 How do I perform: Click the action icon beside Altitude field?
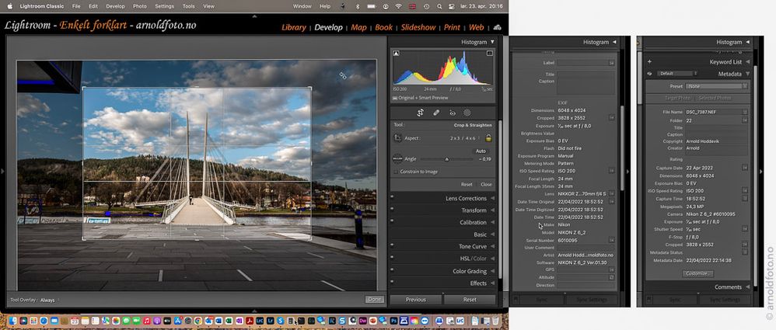point(612,277)
